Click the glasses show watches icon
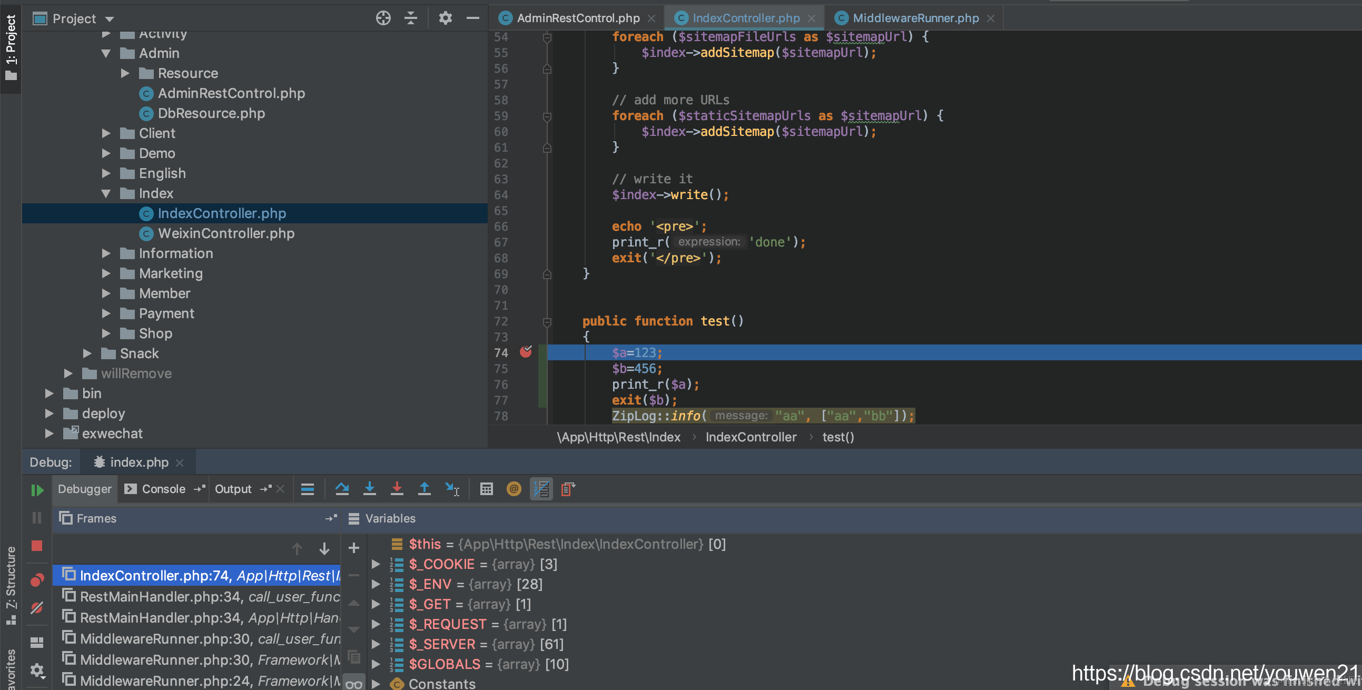 click(354, 684)
